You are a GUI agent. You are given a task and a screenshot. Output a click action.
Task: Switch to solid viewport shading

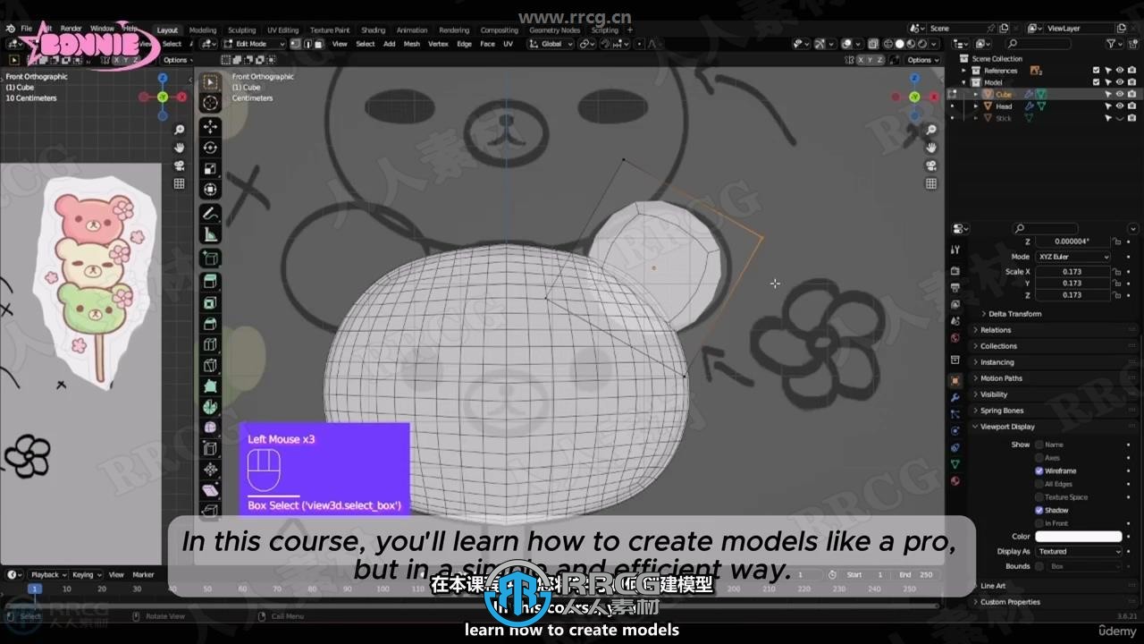coord(900,44)
